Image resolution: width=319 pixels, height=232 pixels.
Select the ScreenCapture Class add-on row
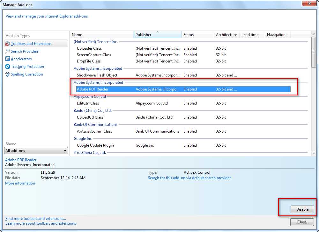pos(183,55)
